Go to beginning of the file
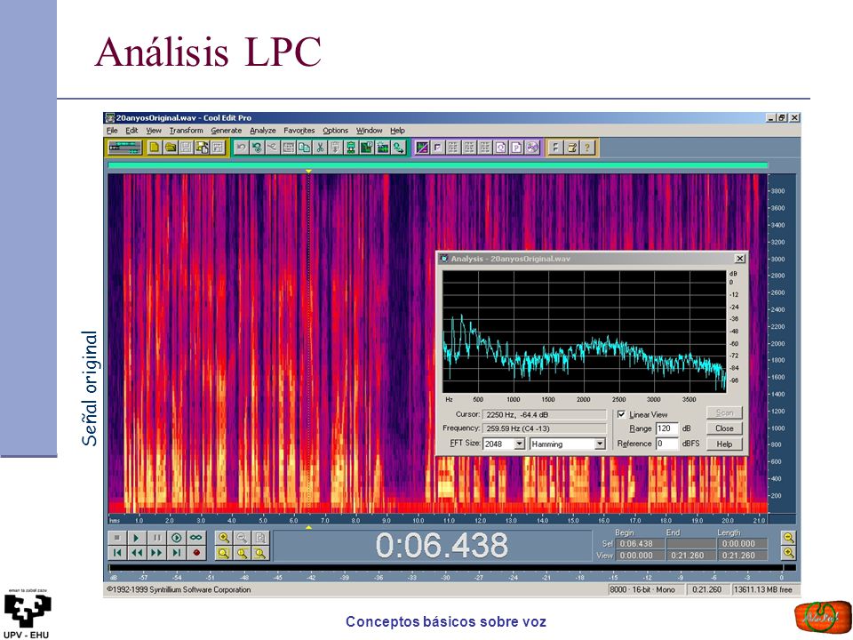The image size is (853, 640). (x=117, y=553)
